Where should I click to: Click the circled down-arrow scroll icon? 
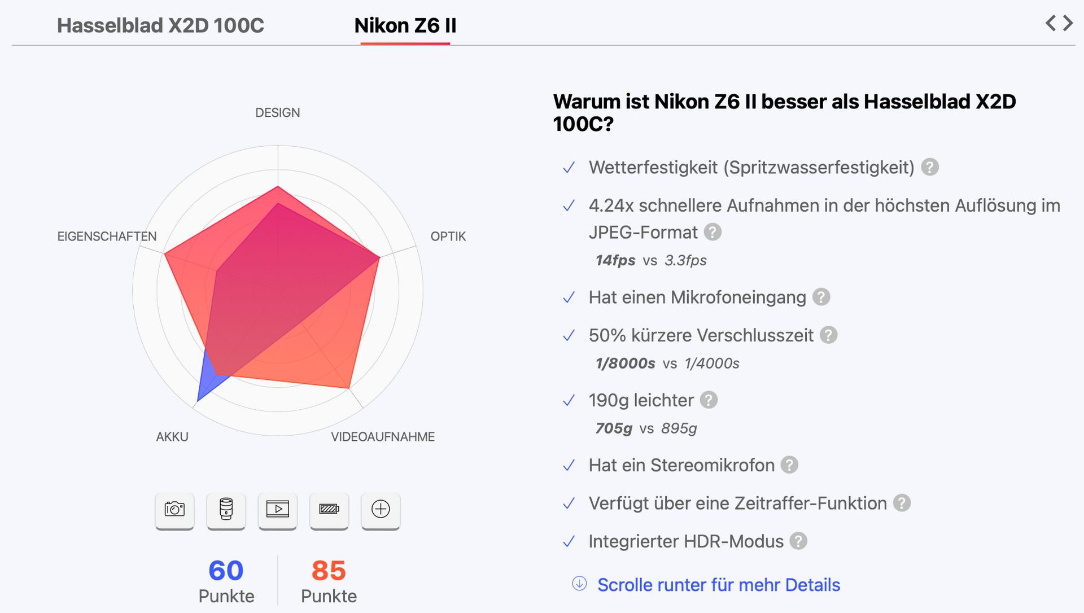[579, 584]
